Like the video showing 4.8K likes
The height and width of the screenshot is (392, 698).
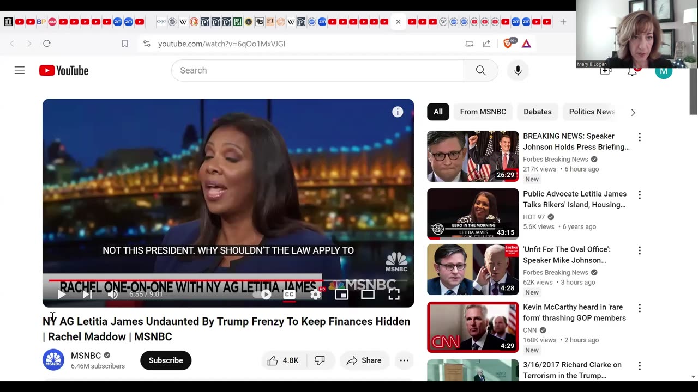tap(284, 360)
